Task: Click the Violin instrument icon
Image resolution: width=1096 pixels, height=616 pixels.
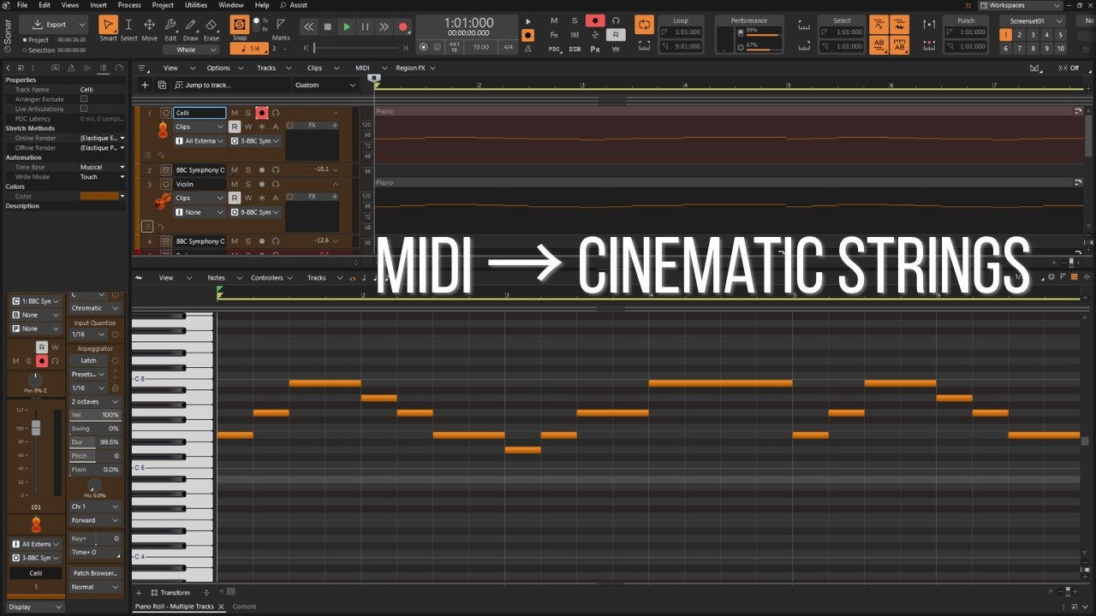Action: (163, 202)
